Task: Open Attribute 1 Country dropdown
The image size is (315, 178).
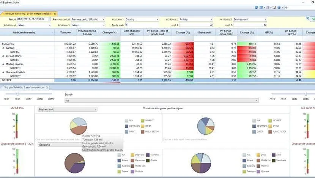Action: 157,19
